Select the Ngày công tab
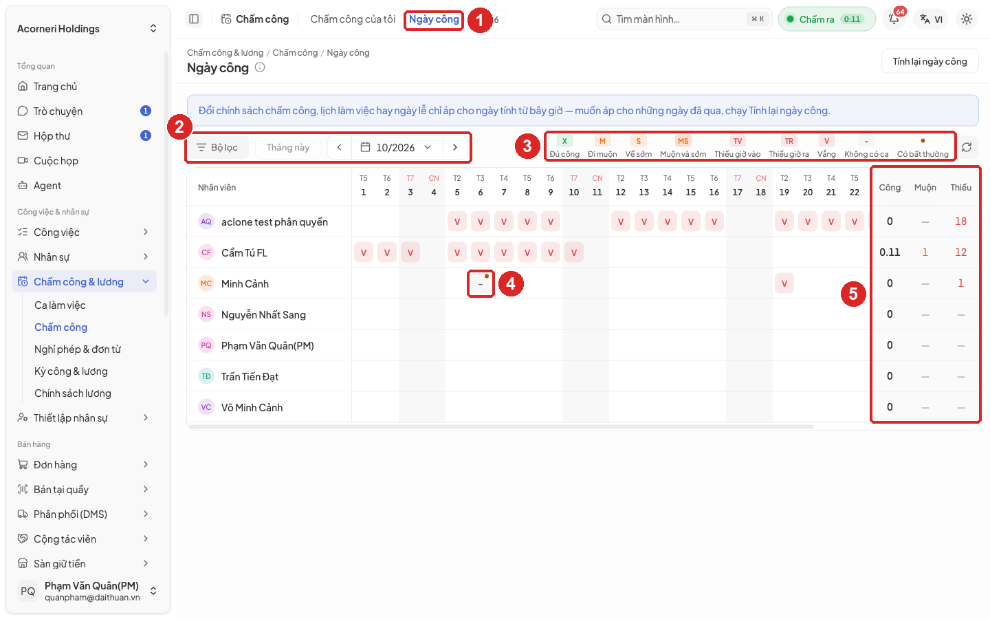 (434, 19)
